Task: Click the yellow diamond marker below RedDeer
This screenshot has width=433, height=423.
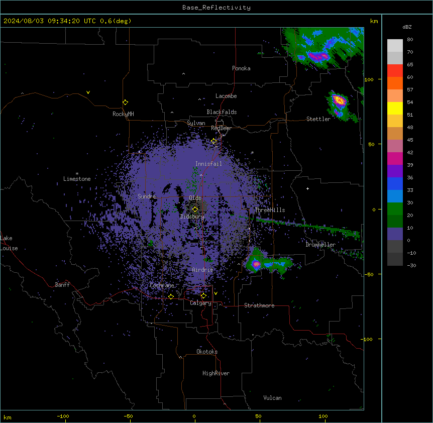Action: 214,141
